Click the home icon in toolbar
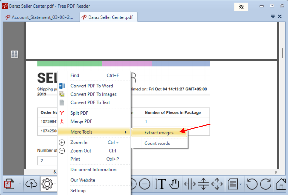This screenshot has height=195, width=288. [281, 184]
